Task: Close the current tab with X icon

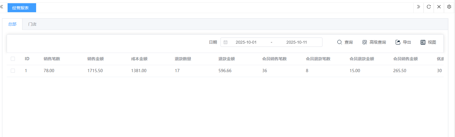Action: coord(439,7)
